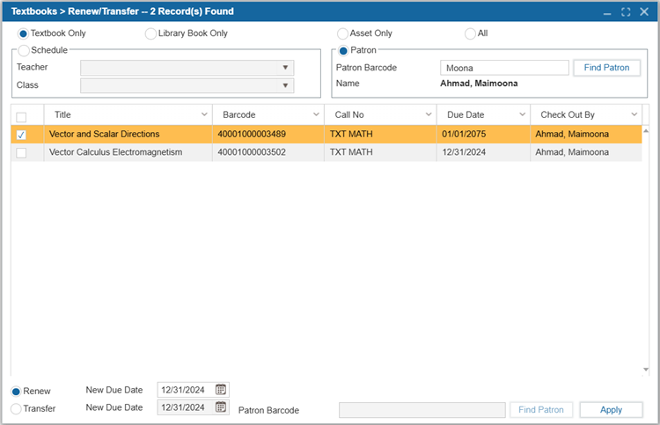The height and width of the screenshot is (425, 660).
Task: Choose the Asset Only radio button
Action: (342, 33)
